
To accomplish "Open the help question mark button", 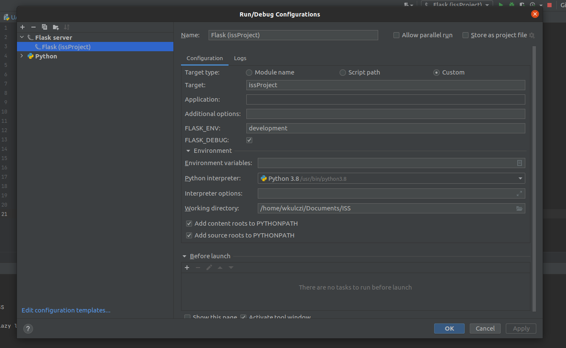I will (28, 329).
